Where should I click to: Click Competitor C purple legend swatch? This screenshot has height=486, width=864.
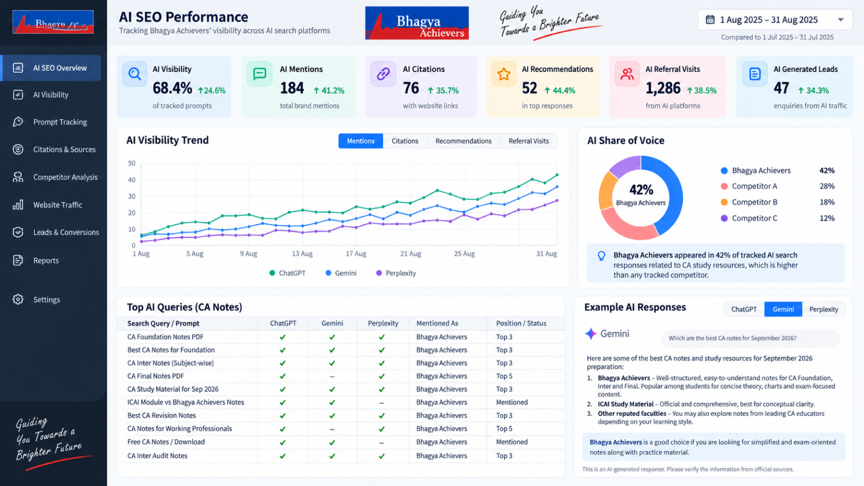point(724,218)
